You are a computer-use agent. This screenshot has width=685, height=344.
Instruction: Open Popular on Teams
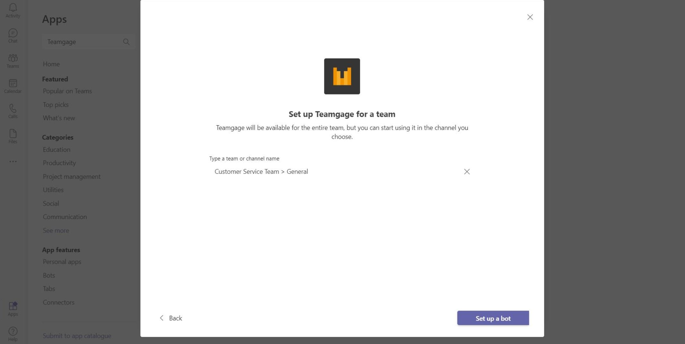click(x=67, y=91)
